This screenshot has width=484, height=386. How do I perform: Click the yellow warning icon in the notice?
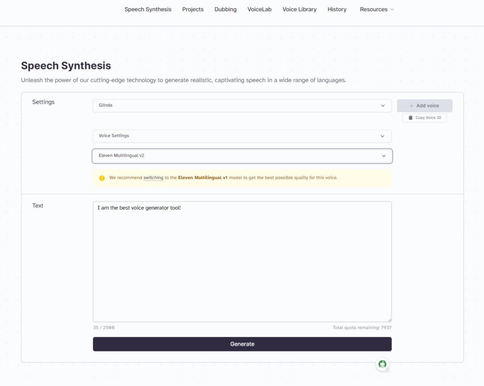pyautogui.click(x=102, y=178)
